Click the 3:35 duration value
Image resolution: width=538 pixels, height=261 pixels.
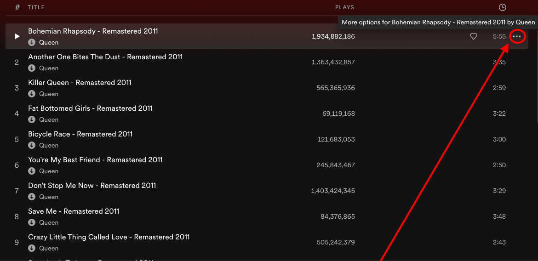click(499, 62)
